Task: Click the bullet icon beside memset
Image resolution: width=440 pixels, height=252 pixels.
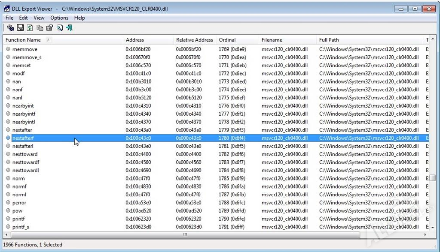Action: tap(8, 65)
